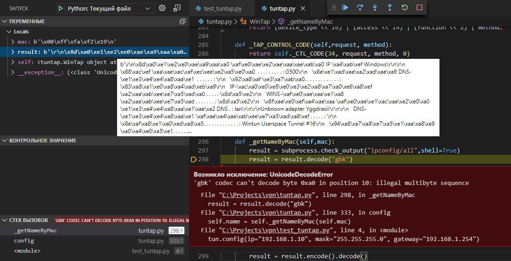The image size is (511, 261).
Task: Stop the debug session
Action: pos(419,7)
